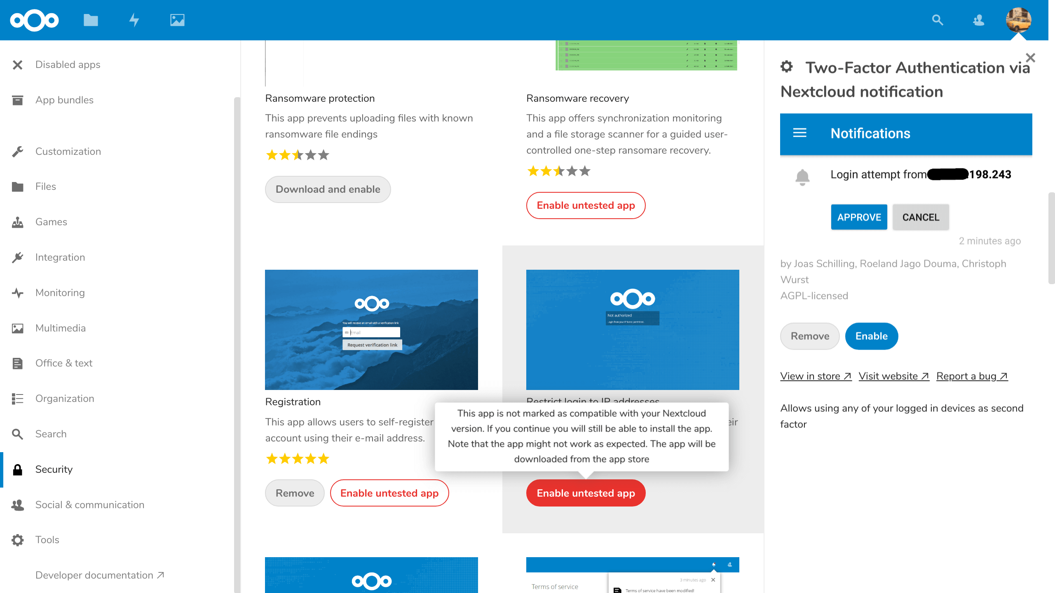Viewport: 1055px width, 593px height.
Task: Click the Contacts/user icon in top bar
Action: pyautogui.click(x=979, y=19)
